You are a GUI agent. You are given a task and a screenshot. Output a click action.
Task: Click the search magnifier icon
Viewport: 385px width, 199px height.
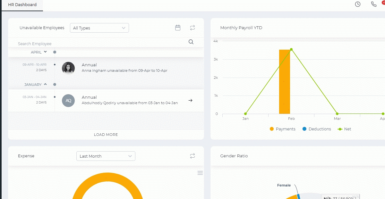[x=191, y=42]
